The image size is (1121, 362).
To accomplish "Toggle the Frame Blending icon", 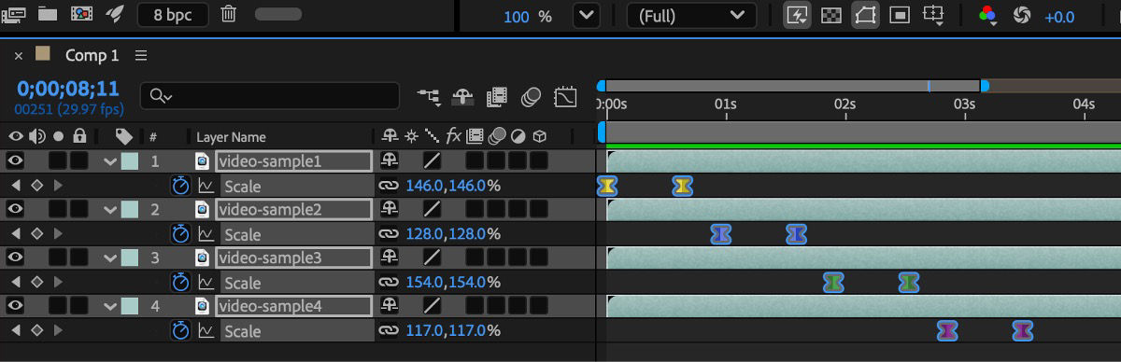I will point(497,95).
